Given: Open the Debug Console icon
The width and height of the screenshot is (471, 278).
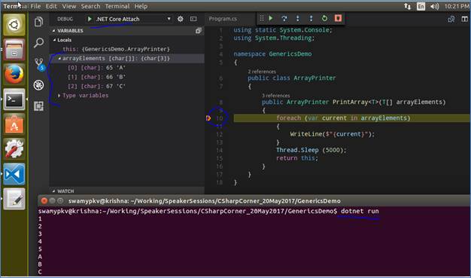Looking at the screenshot, I should (193, 19).
